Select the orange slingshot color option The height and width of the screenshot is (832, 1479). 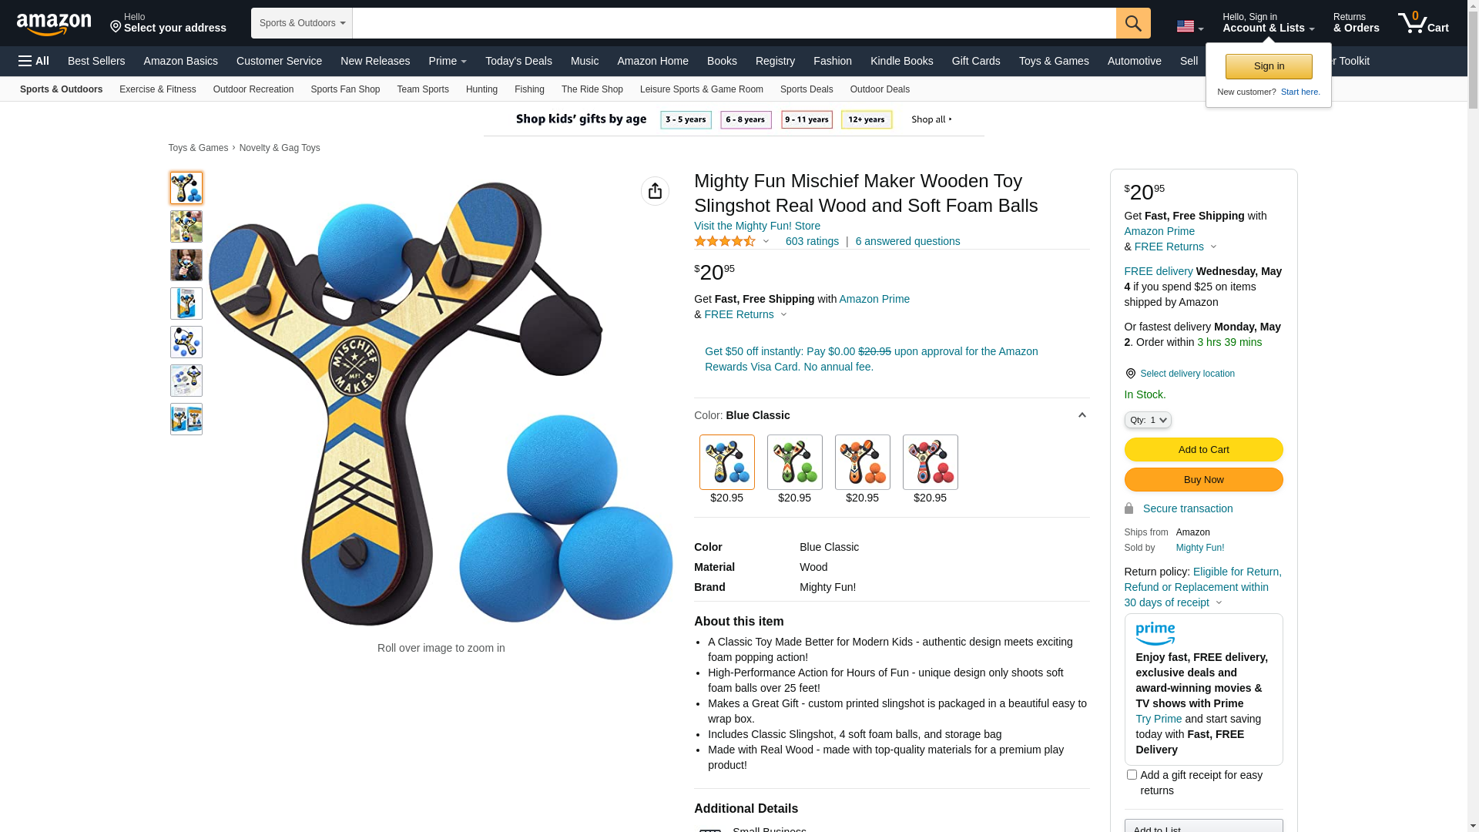point(862,462)
